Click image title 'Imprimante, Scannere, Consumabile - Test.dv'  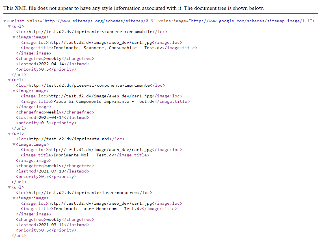pos(108,48)
